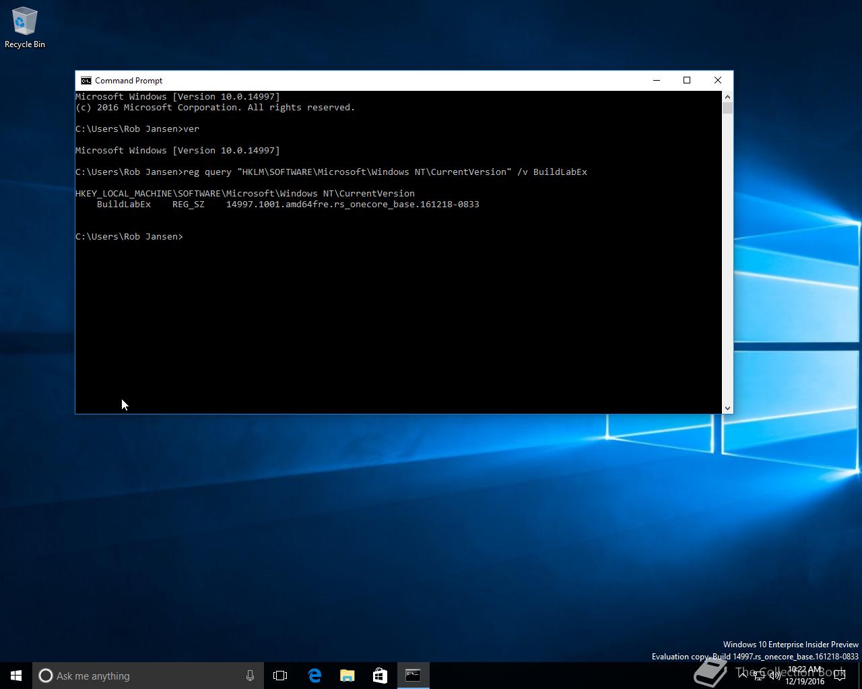Viewport: 862px width, 689px height.
Task: Click the Command Prompt title bar icon
Action: coord(86,81)
